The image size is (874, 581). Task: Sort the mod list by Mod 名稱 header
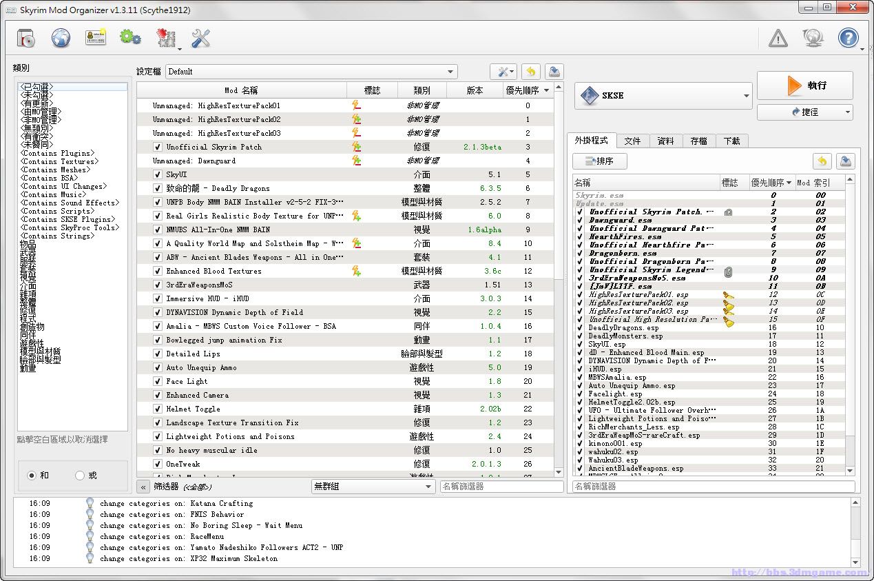click(241, 90)
